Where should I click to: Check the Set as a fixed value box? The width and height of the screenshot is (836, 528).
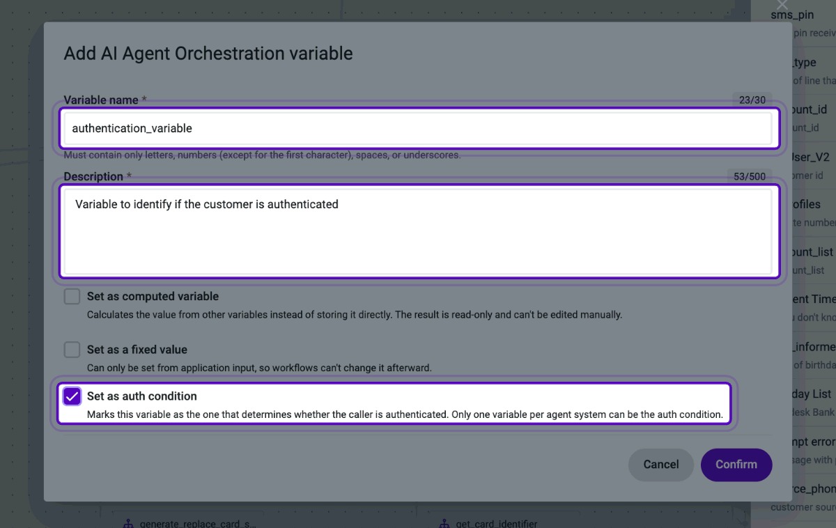pos(72,350)
